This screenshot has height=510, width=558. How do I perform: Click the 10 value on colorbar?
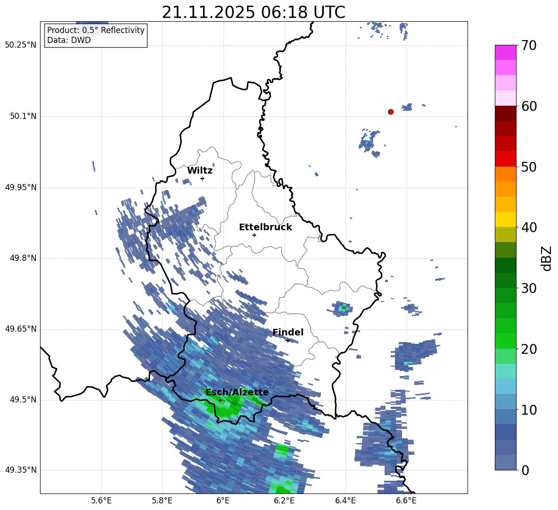529,410
